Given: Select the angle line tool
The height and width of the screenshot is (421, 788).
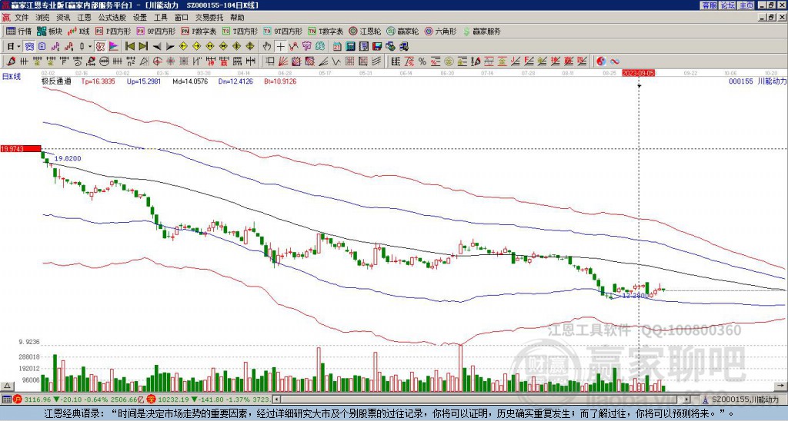Looking at the screenshot, I should point(324,61).
